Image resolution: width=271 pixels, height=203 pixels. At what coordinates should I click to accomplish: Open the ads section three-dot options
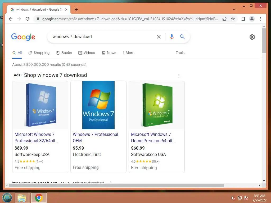[x=179, y=76]
